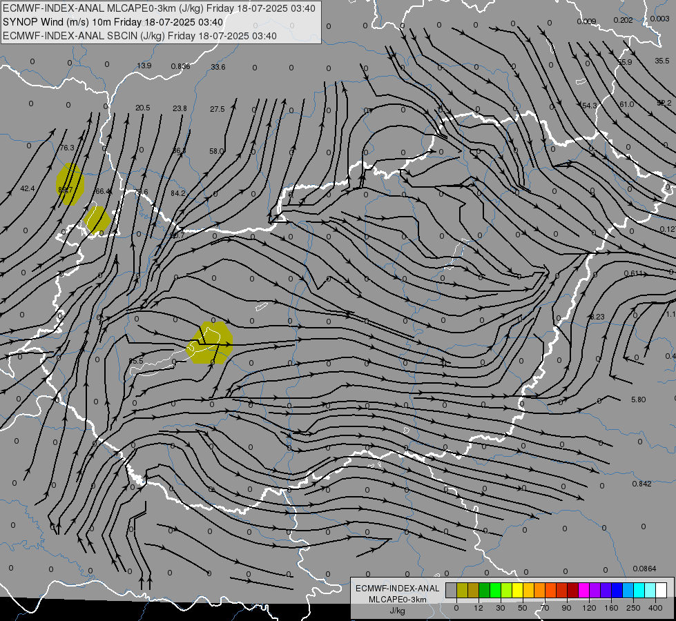Click the map value 27.5
Screen dimensions: 676x621
tap(218, 109)
